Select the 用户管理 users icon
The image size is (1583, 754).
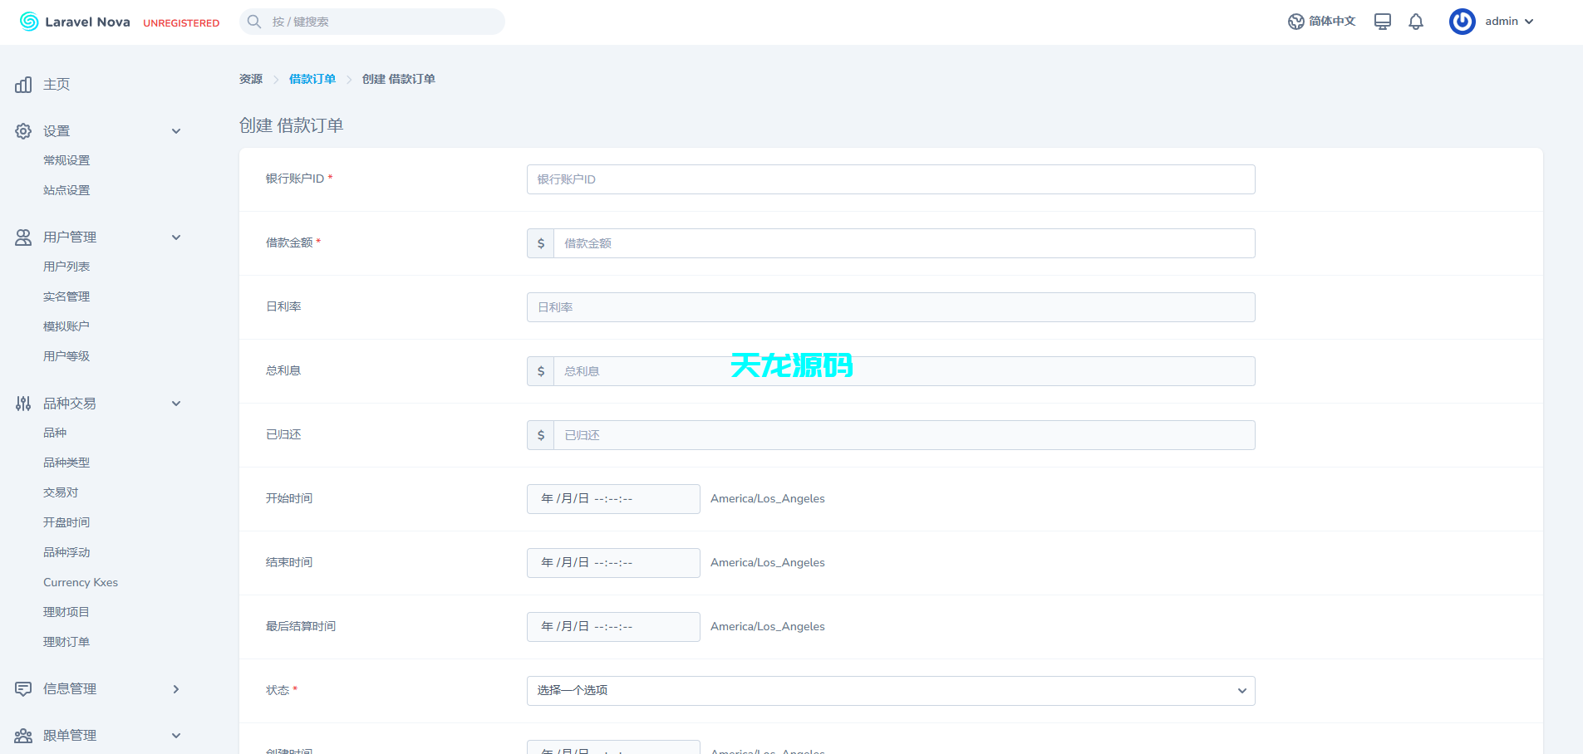pos(22,237)
